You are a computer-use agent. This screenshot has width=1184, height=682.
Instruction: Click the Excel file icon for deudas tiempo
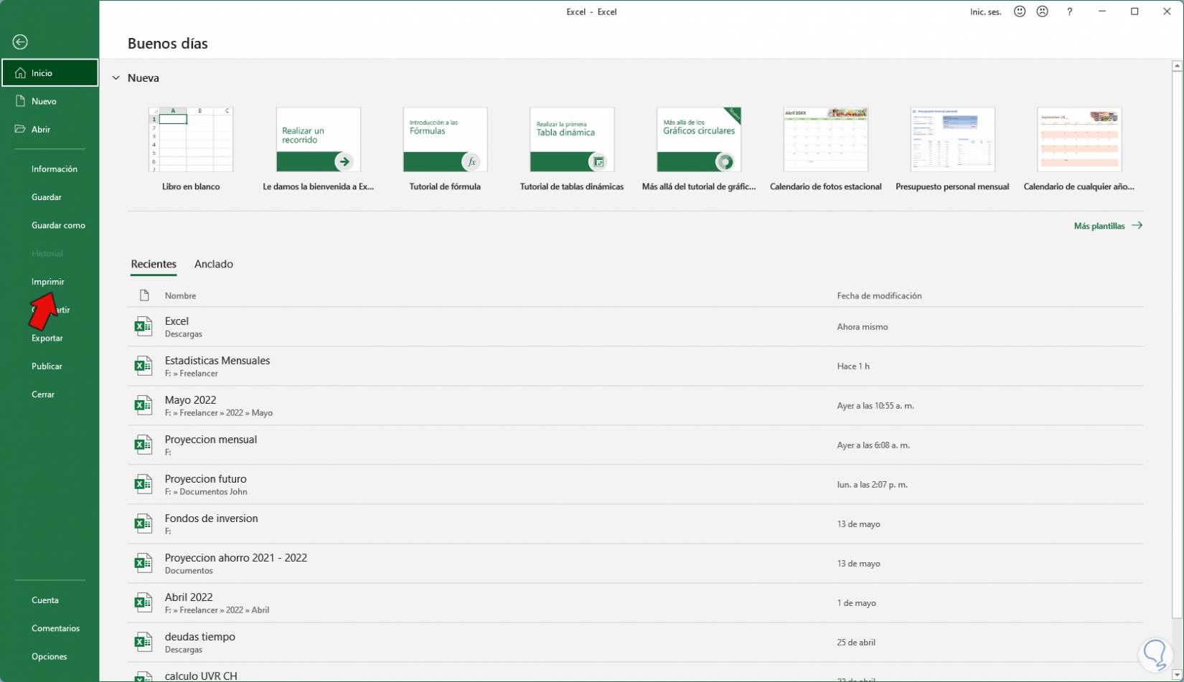144,642
